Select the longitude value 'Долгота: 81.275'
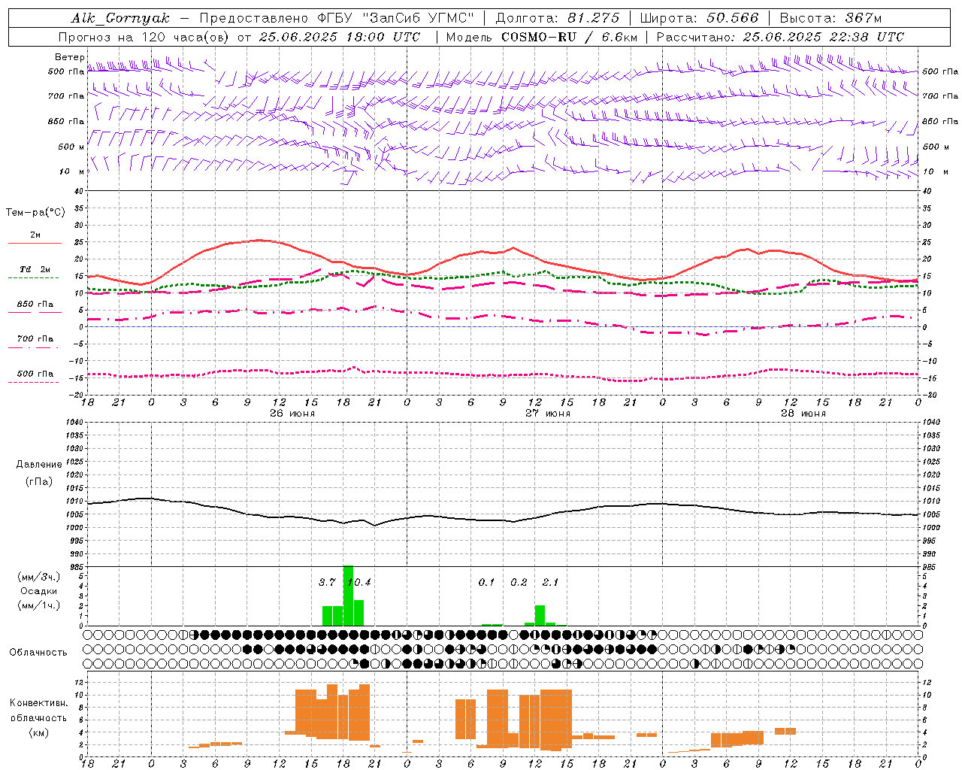Screen dimensions: 962x770 pyautogui.click(x=558, y=18)
